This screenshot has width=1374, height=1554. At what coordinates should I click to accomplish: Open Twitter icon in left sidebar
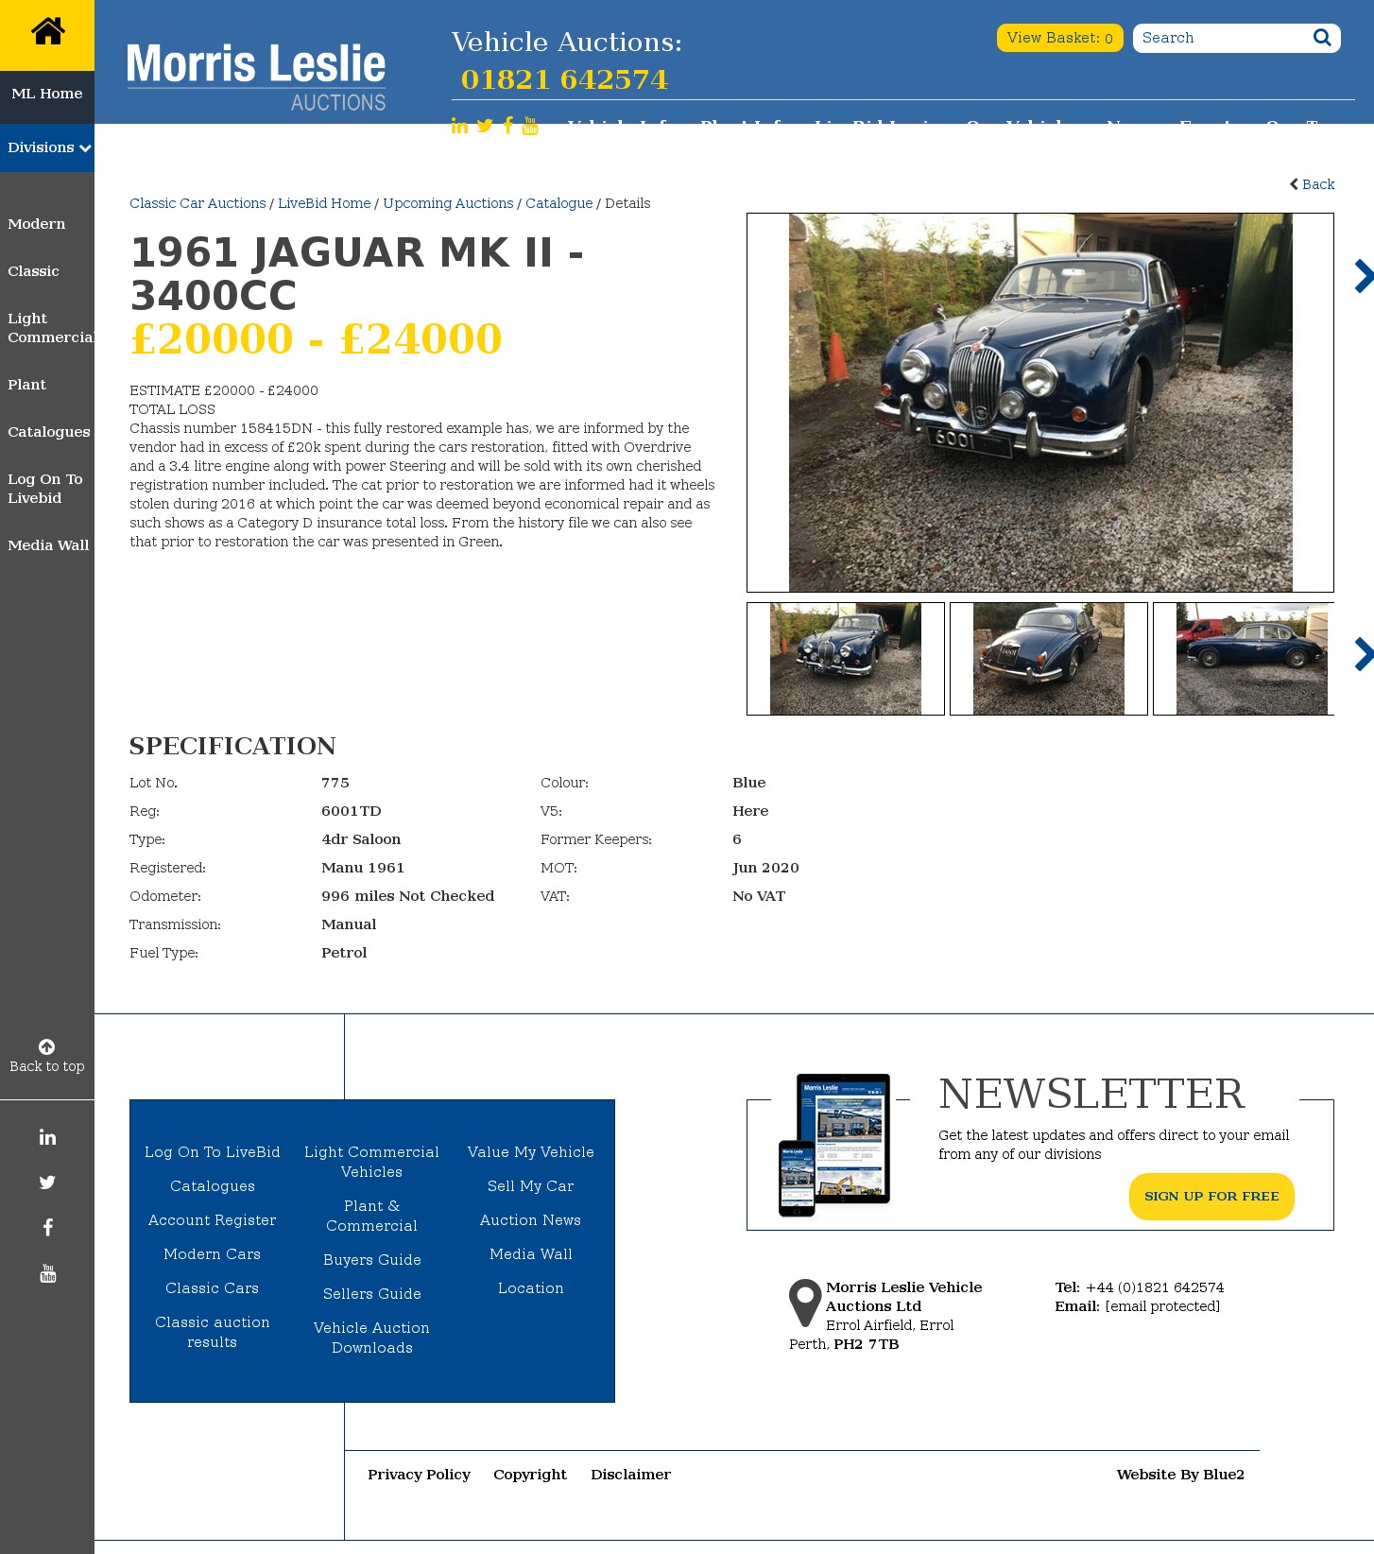pyautogui.click(x=47, y=1183)
